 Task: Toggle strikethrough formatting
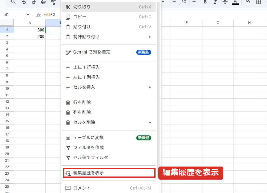click(x=225, y=2)
